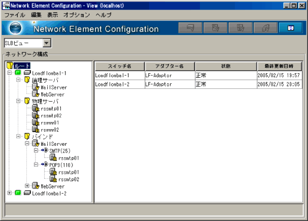
Task: Click the green status icon of Loadflowbal-1
Action: point(17,73)
